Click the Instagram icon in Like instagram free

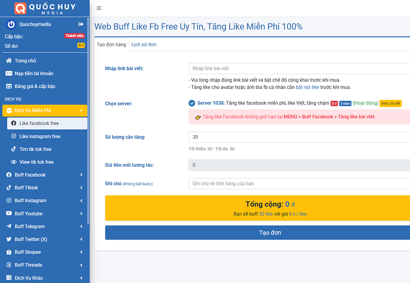pyautogui.click(x=14, y=136)
